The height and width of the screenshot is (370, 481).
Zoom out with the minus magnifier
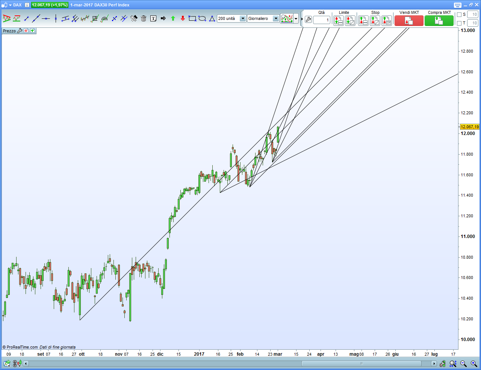[x=463, y=364]
